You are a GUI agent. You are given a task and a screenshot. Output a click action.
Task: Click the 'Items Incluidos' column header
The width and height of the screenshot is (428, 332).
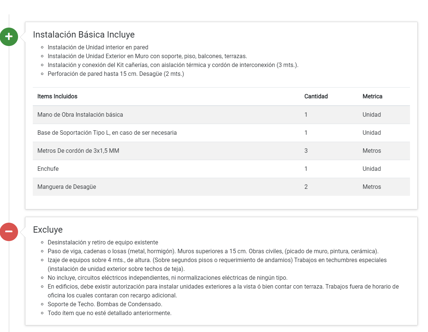click(57, 96)
